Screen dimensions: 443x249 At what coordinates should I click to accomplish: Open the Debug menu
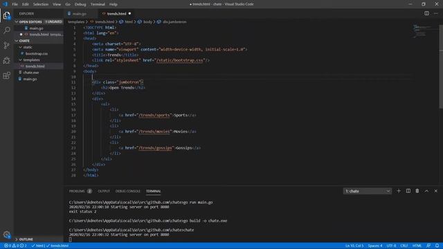(x=80, y=4)
